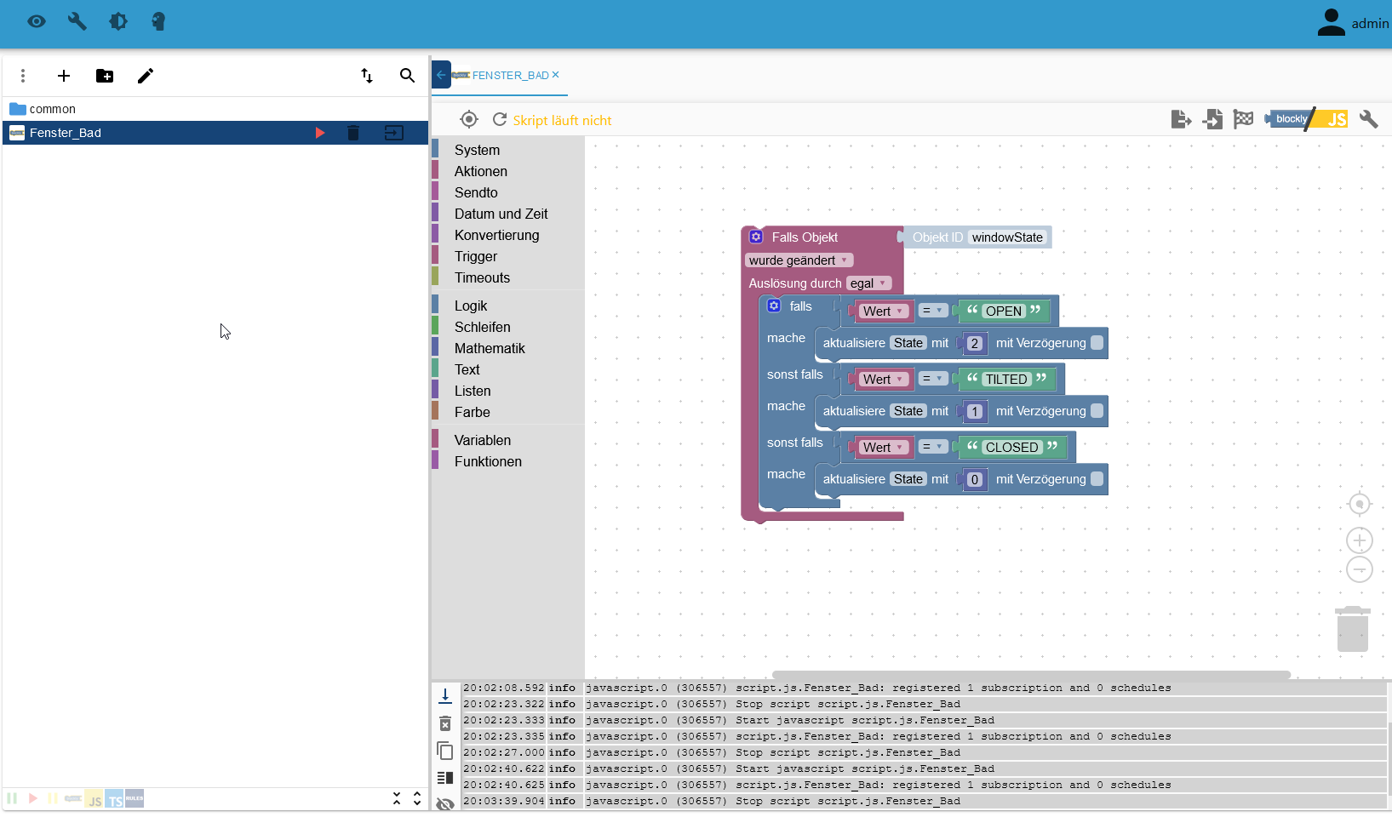The image size is (1392, 817).
Task: Toggle delay checkbox on OPEN state block
Action: coord(1097,343)
